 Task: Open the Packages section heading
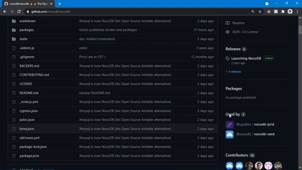point(234,88)
